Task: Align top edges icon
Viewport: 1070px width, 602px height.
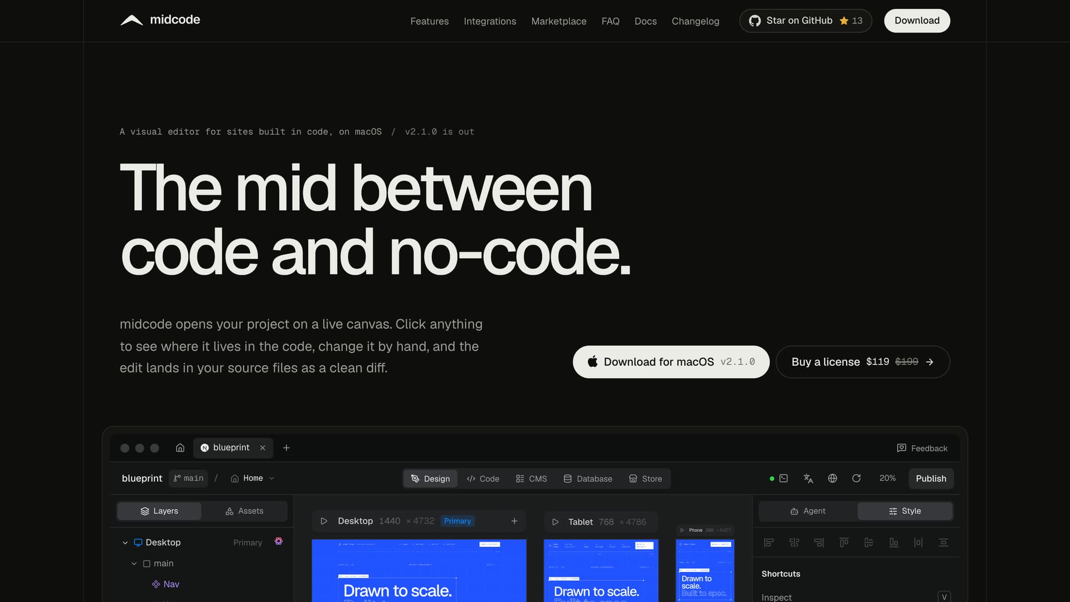Action: (844, 542)
